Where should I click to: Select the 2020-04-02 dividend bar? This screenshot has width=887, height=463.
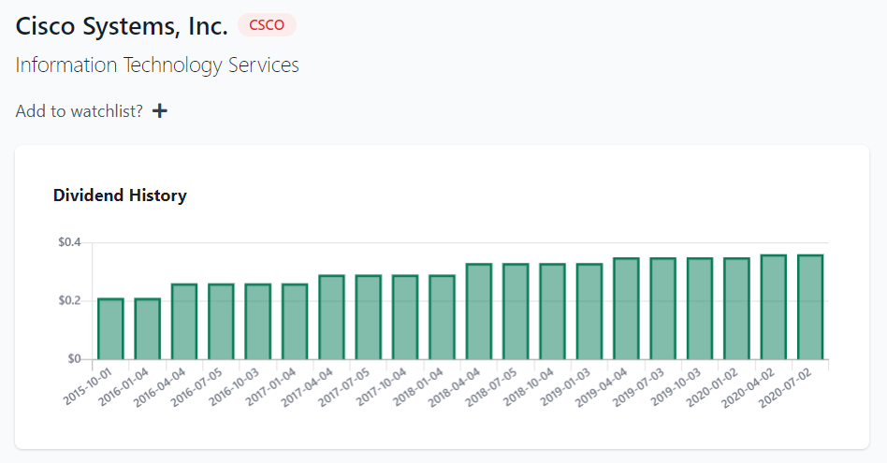click(x=773, y=307)
